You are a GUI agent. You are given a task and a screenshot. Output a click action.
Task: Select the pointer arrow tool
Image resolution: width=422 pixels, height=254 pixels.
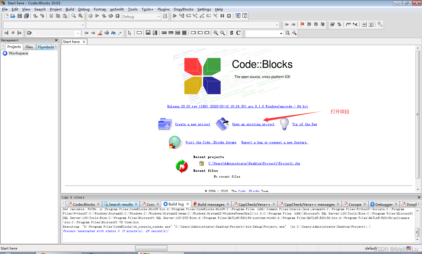tap(130, 33)
